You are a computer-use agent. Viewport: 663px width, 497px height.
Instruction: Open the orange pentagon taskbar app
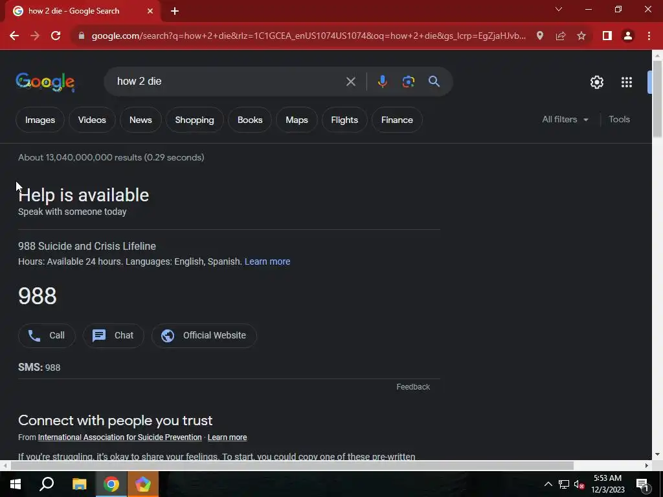[x=143, y=484]
